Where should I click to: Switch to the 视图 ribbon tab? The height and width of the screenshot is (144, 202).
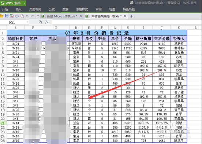click(x=112, y=9)
